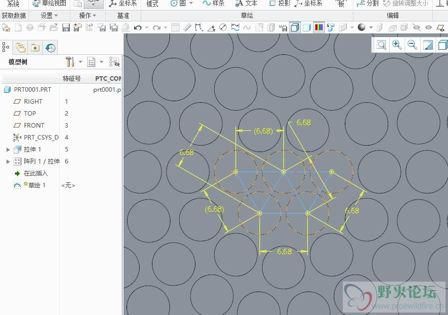448x315 pixels.
Task: Open the Redo history dropdown arrow
Action: pos(165,28)
